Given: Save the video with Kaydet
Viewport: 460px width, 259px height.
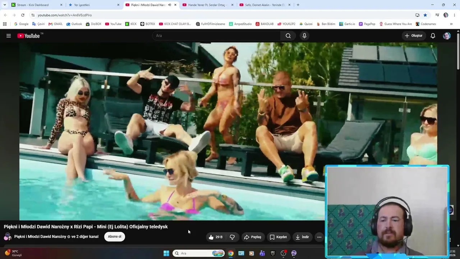Looking at the screenshot, I should tap(278, 237).
